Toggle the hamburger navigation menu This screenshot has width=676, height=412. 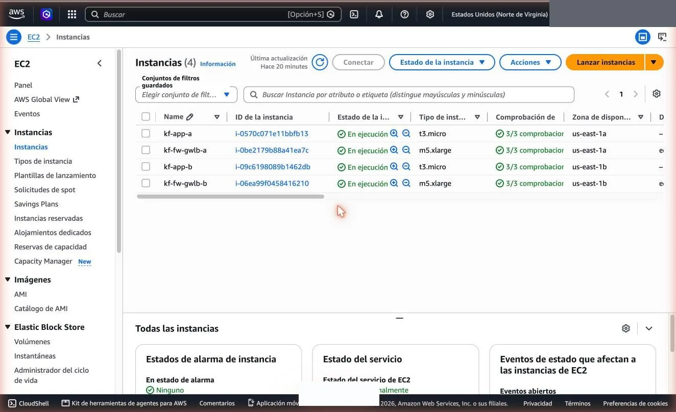14,37
